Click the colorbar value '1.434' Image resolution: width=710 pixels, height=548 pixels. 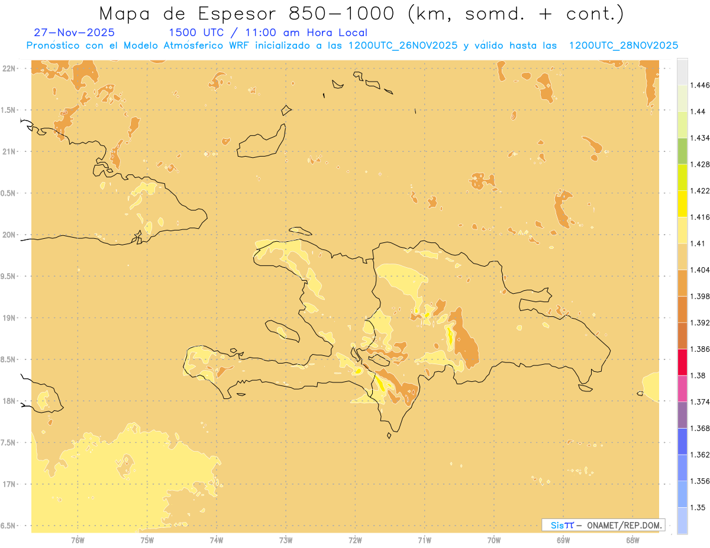pyautogui.click(x=700, y=138)
